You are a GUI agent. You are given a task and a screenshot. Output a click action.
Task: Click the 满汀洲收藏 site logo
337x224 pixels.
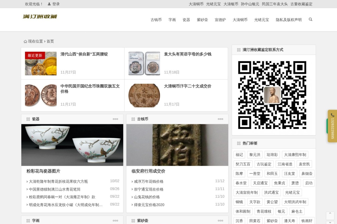coord(40,17)
